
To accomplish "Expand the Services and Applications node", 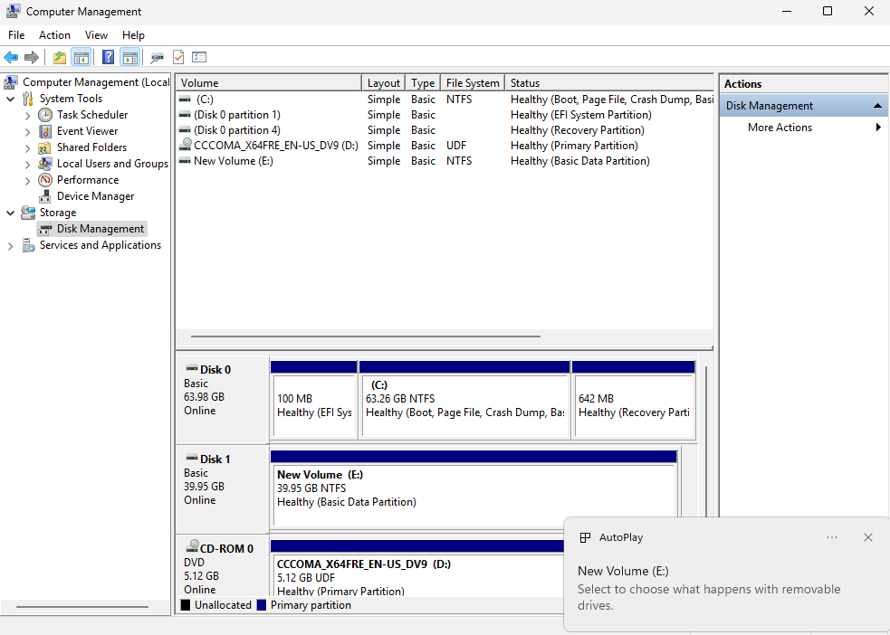I will (11, 245).
